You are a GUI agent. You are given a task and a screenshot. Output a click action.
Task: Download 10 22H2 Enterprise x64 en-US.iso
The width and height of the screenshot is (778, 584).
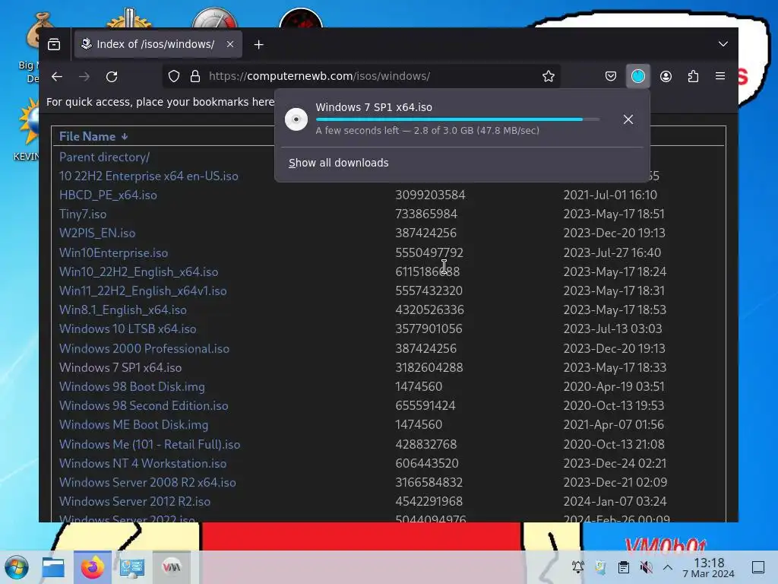click(148, 176)
